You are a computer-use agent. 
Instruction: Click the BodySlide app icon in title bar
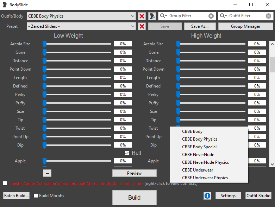click(5, 5)
